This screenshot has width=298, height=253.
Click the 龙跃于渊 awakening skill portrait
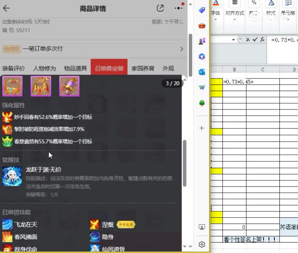pyautogui.click(x=12, y=176)
